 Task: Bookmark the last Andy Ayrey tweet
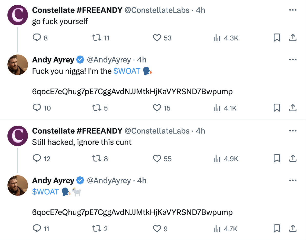(x=277, y=228)
